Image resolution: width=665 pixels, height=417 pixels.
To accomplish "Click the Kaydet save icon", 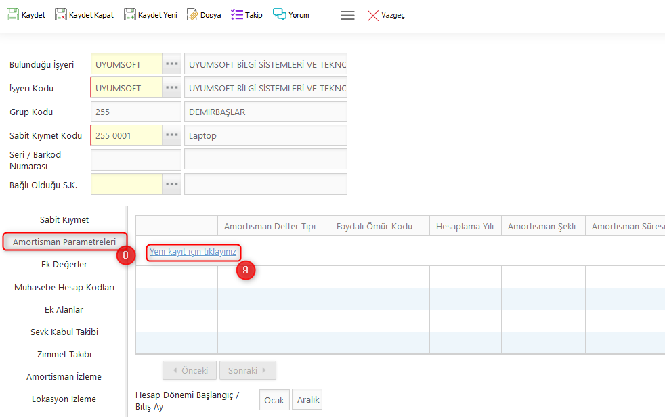I will pos(13,15).
